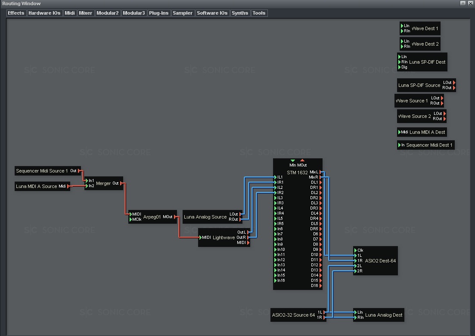Viewport: 475px width, 336px height.
Task: Open the Hardware IOs menu
Action: point(44,13)
